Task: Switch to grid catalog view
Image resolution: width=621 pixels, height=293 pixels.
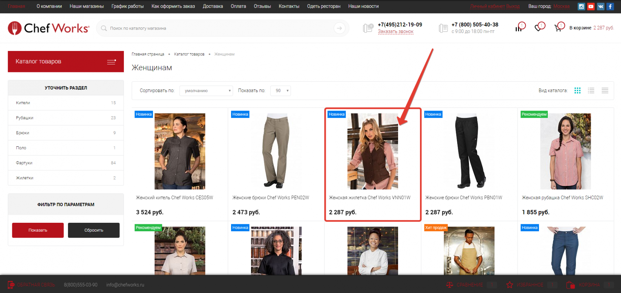Action: [x=577, y=91]
